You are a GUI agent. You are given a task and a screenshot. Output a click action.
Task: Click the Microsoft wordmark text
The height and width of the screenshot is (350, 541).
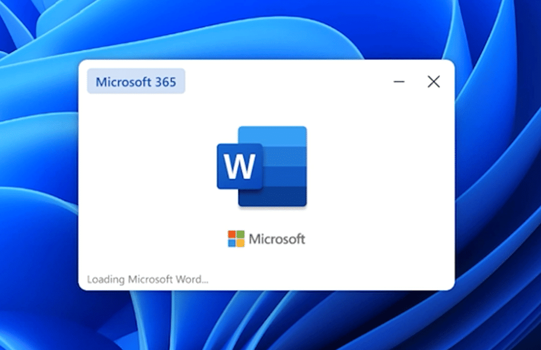[x=277, y=239]
